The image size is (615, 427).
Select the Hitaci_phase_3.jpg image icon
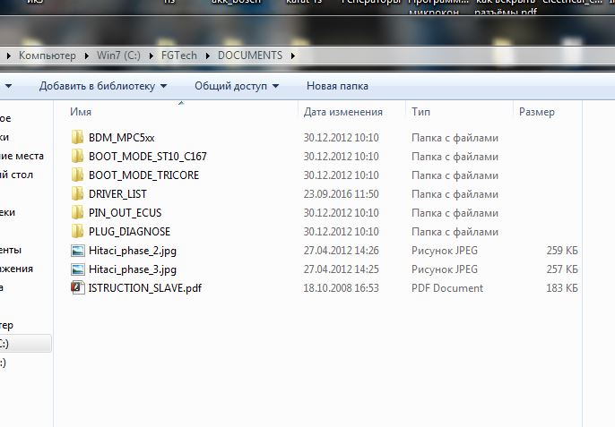78,269
